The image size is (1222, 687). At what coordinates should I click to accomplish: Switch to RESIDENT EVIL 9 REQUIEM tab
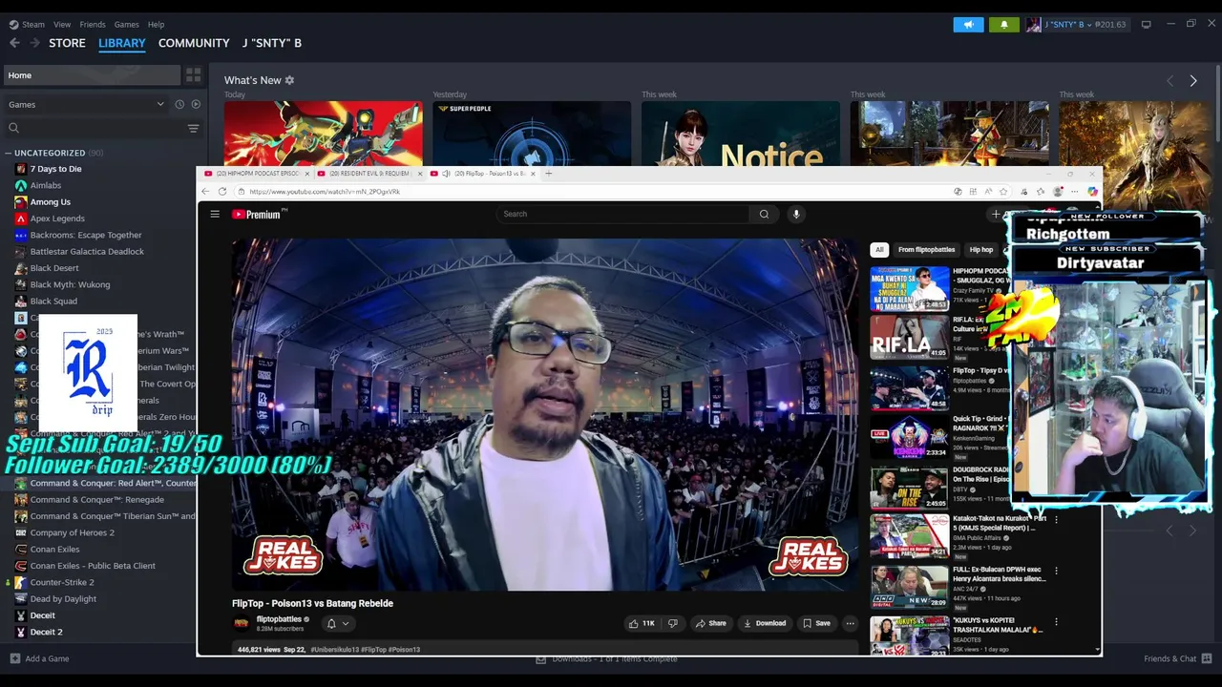point(369,174)
